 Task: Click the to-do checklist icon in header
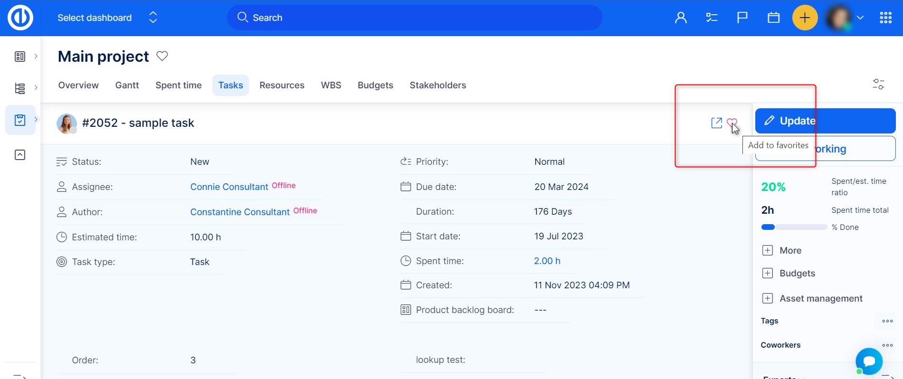point(711,18)
